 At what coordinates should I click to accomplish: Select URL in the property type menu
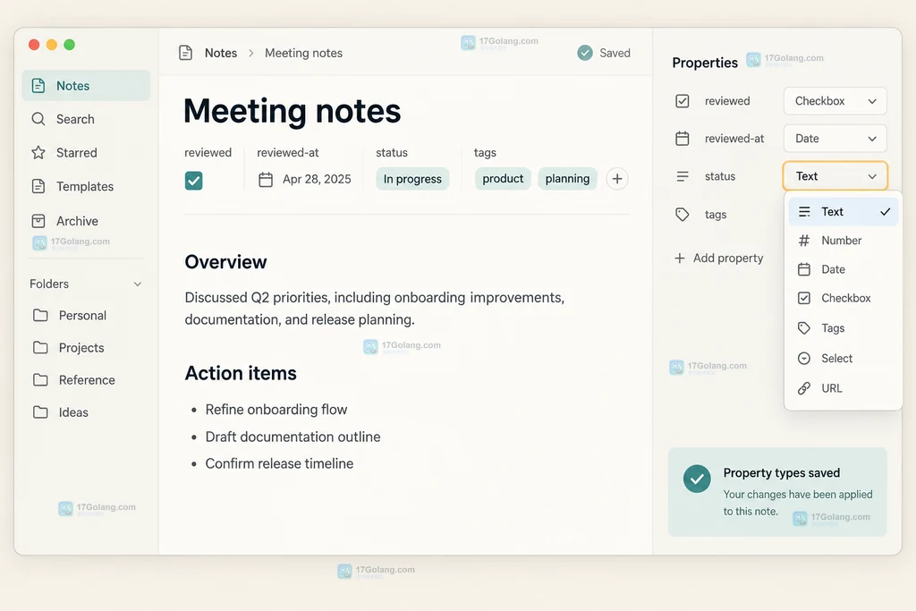pyautogui.click(x=842, y=388)
